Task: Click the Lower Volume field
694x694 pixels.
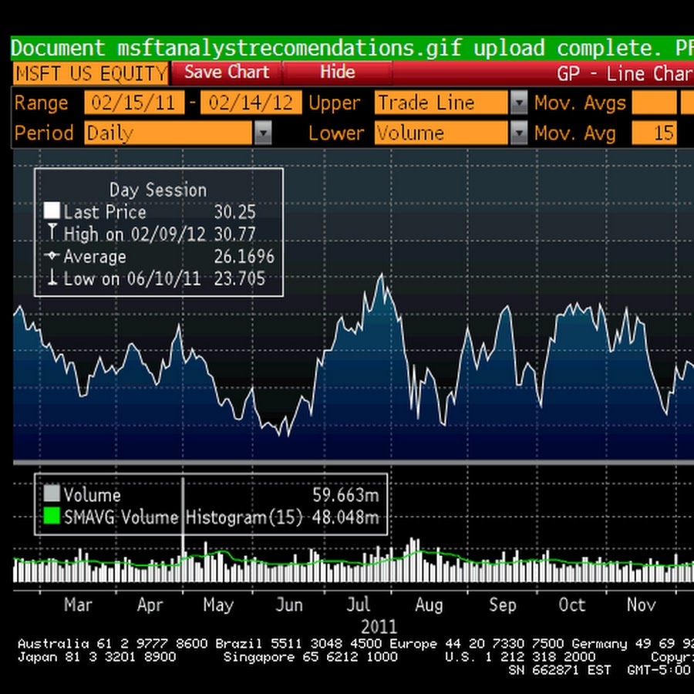Action: tap(442, 133)
